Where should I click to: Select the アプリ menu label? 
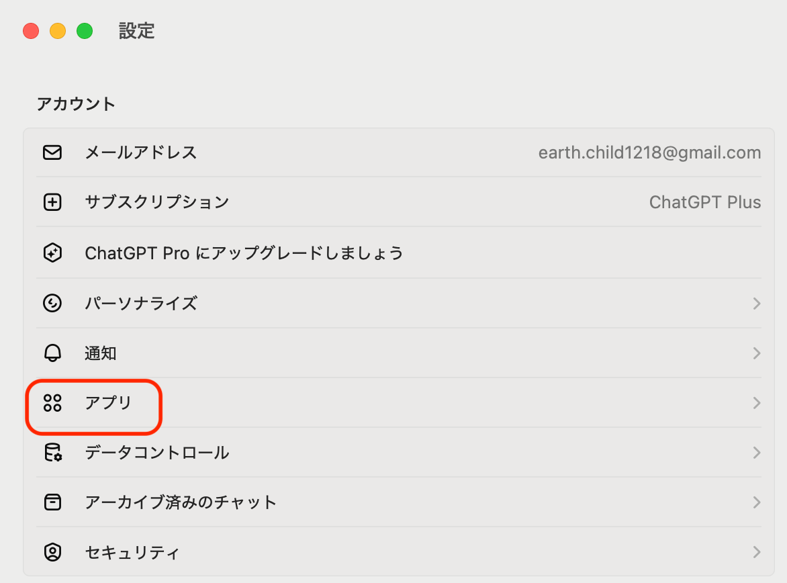(x=109, y=403)
